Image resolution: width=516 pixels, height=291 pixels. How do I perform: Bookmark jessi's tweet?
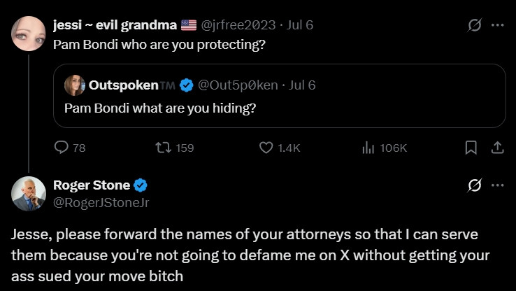(x=471, y=148)
